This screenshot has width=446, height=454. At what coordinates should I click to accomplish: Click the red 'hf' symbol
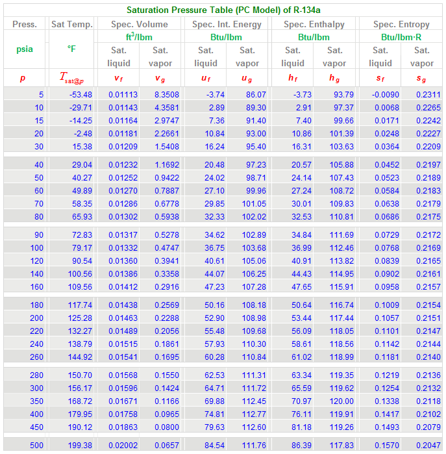[x=293, y=77]
